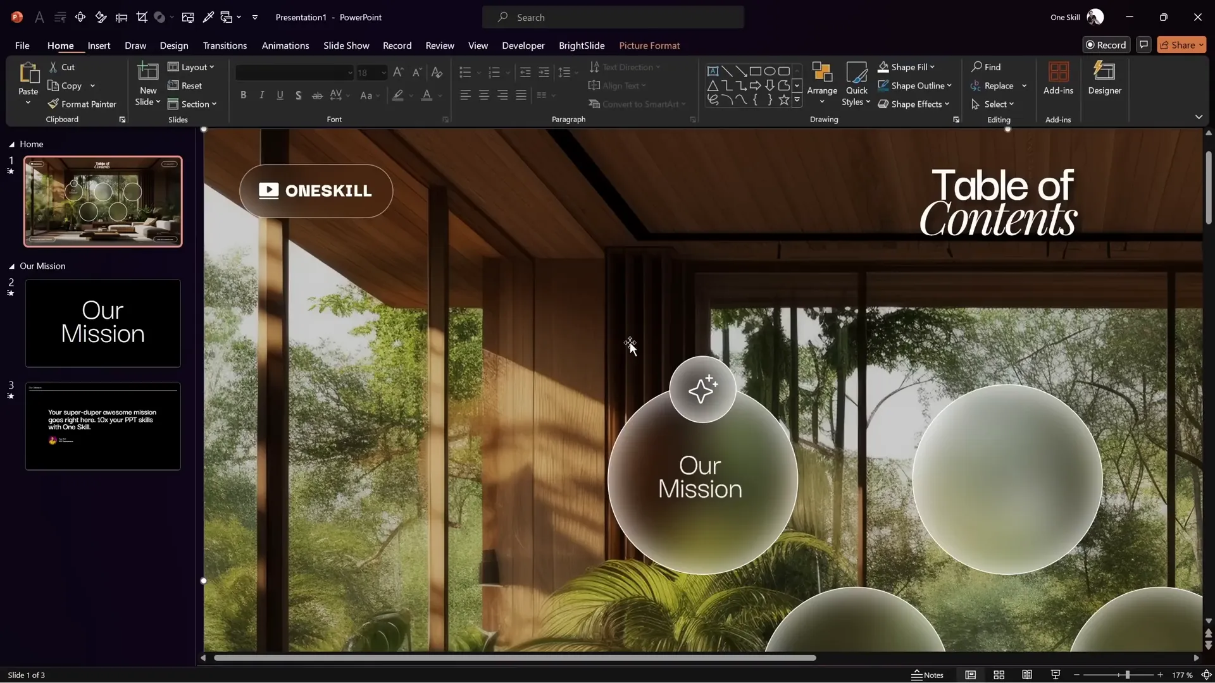Screen dimensions: 1215x683
Task: Open the font color picker
Action: click(427, 95)
